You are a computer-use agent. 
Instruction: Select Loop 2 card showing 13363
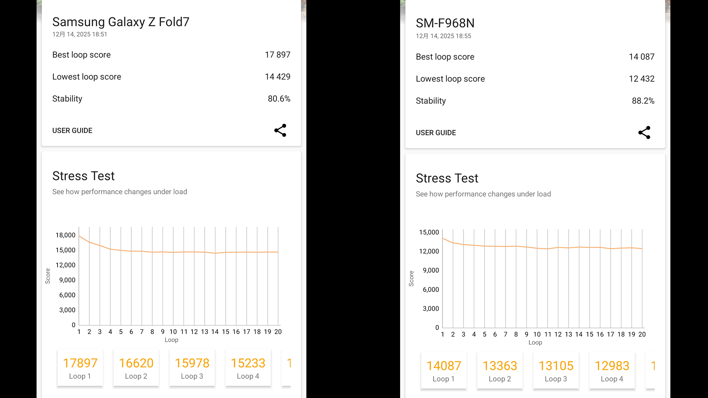(500, 370)
